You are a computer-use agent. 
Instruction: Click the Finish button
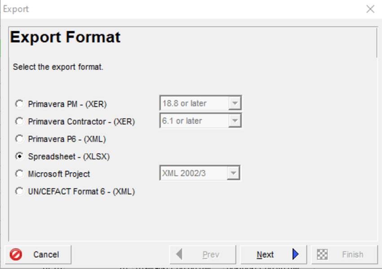click(344, 254)
